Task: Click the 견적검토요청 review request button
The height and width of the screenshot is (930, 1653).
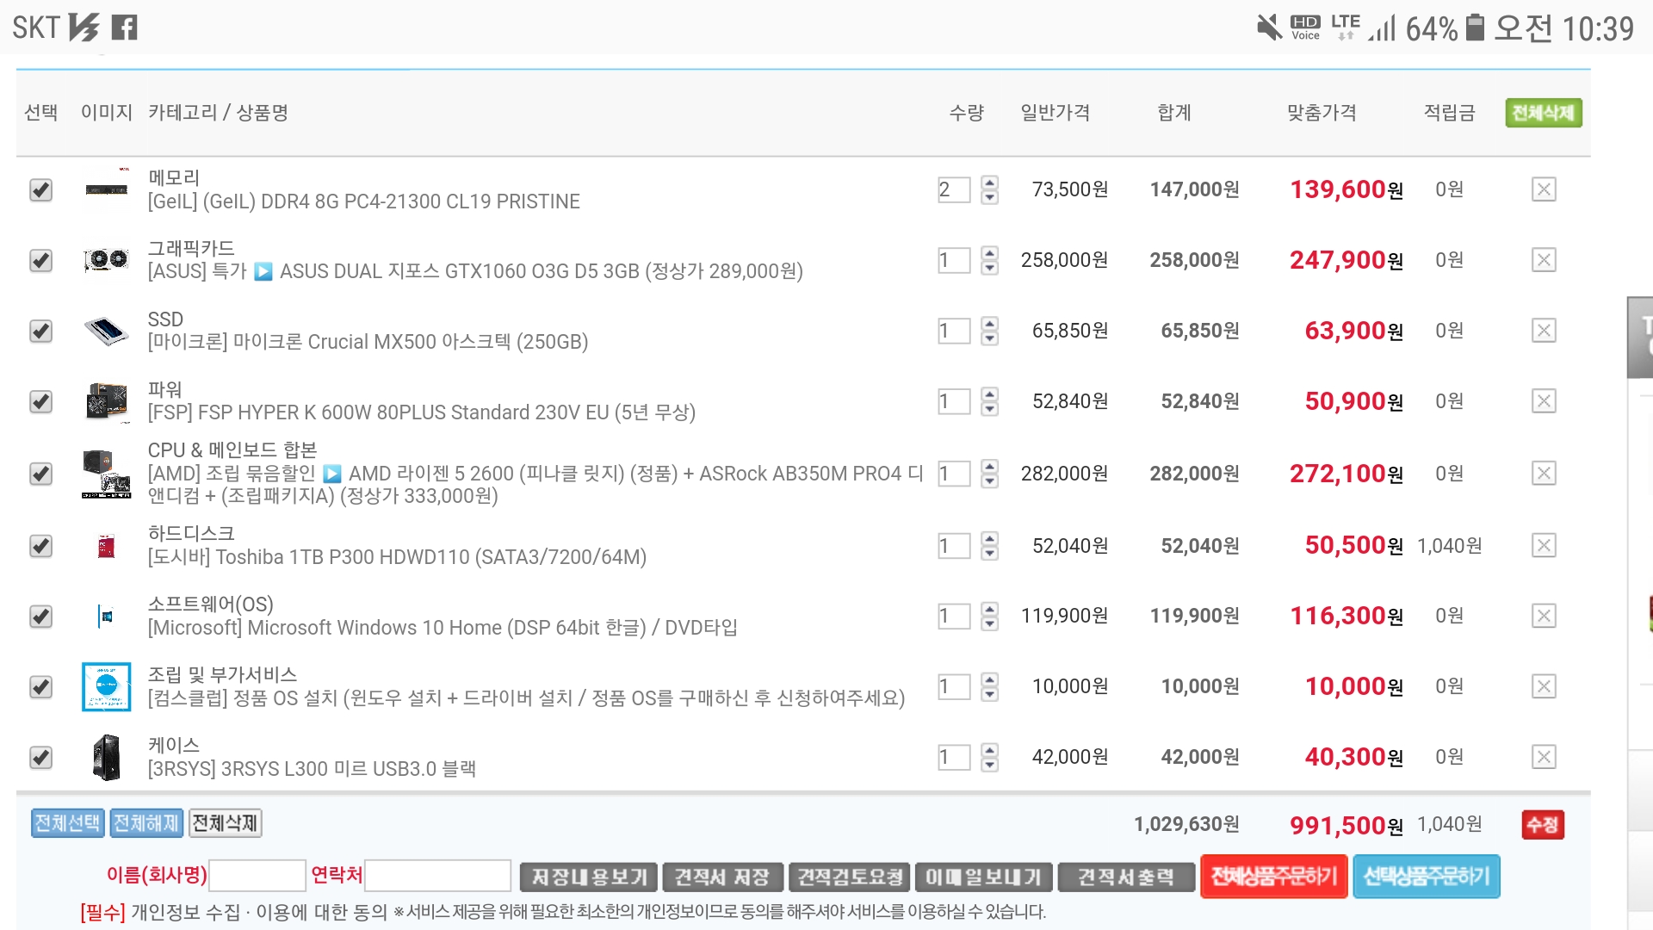Action: click(849, 877)
